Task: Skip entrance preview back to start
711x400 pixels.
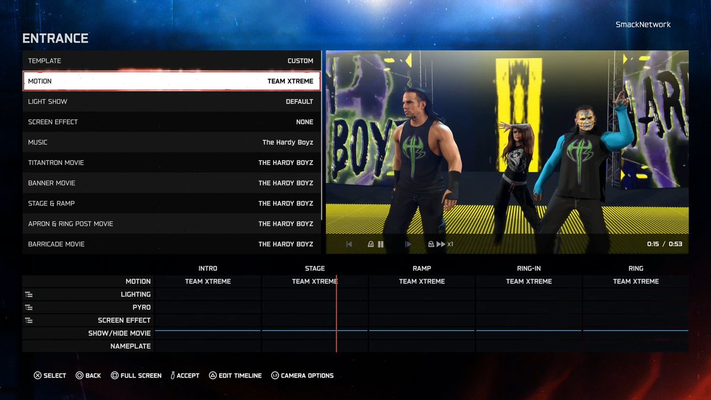Action: tap(349, 244)
